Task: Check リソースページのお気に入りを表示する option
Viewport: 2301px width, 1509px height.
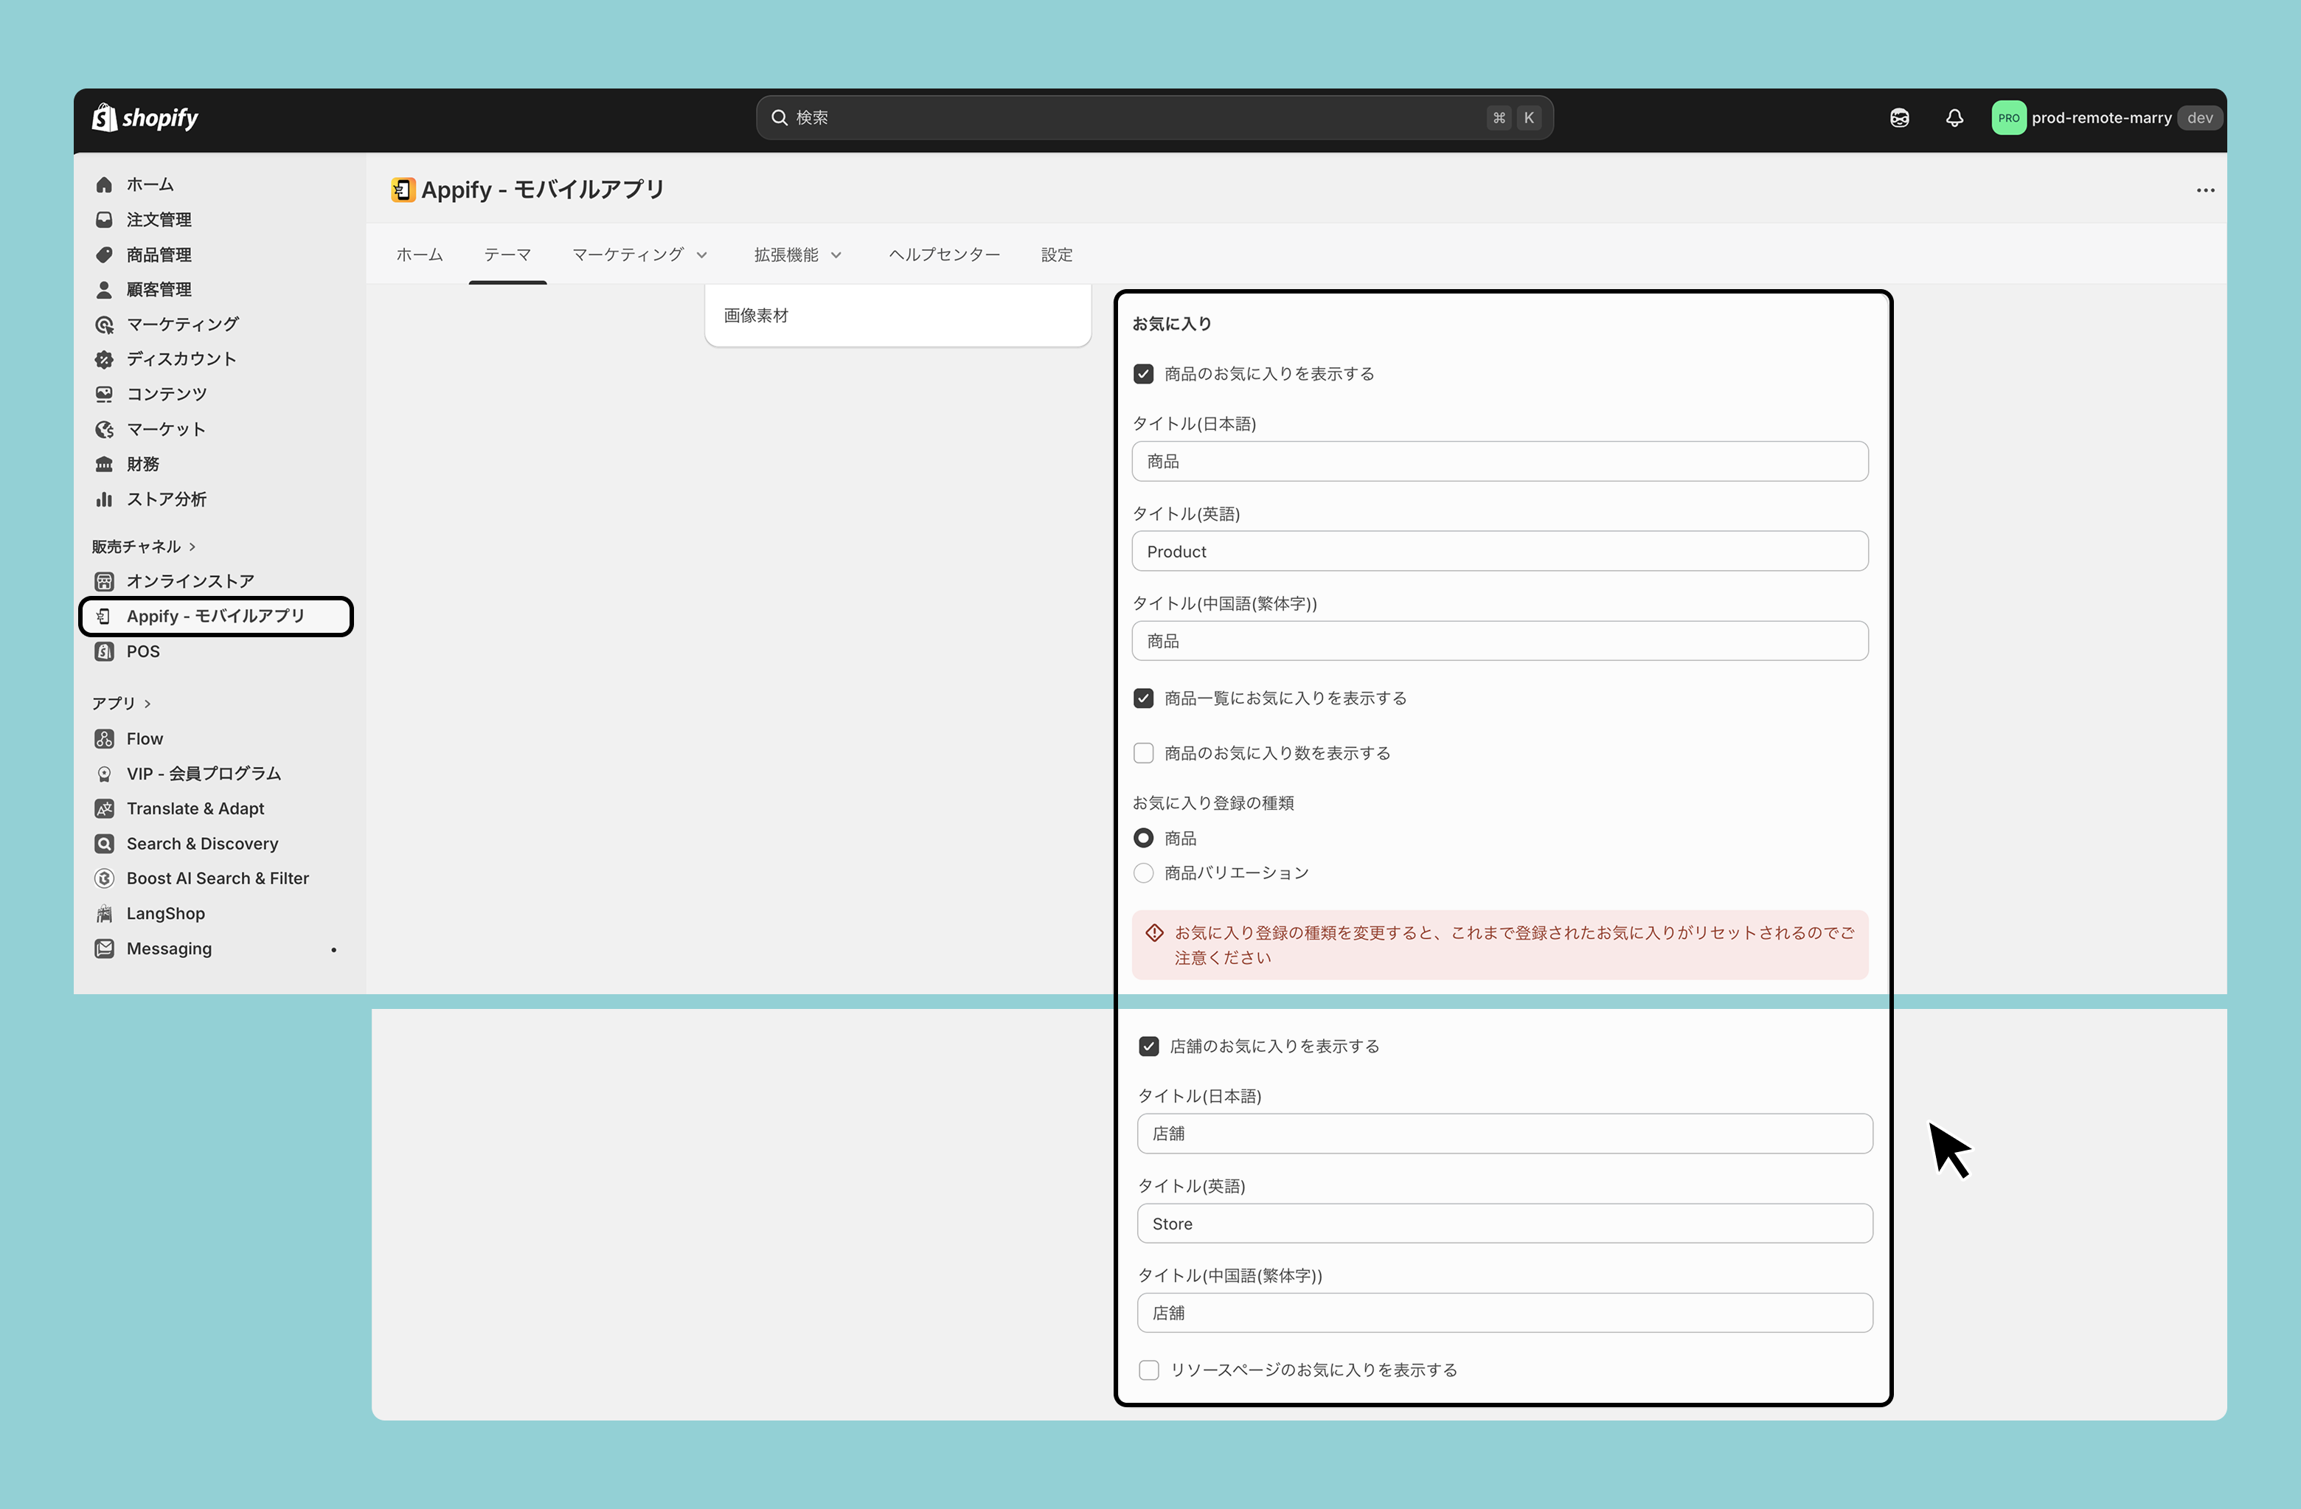Action: click(x=1148, y=1370)
